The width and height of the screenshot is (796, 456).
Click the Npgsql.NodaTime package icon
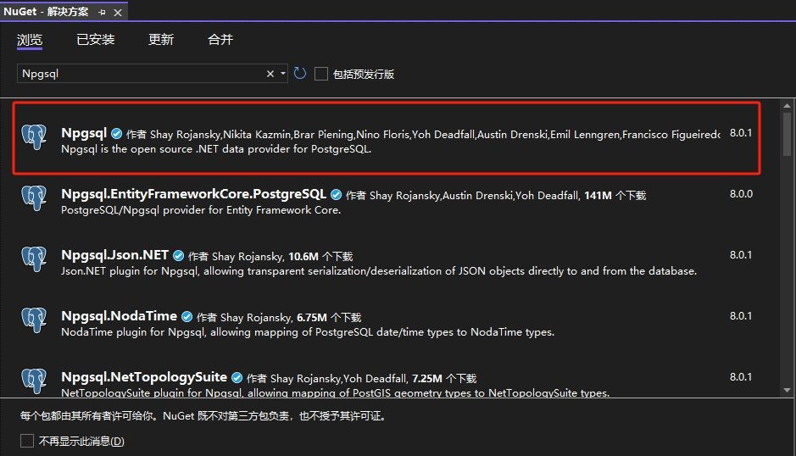(x=34, y=320)
